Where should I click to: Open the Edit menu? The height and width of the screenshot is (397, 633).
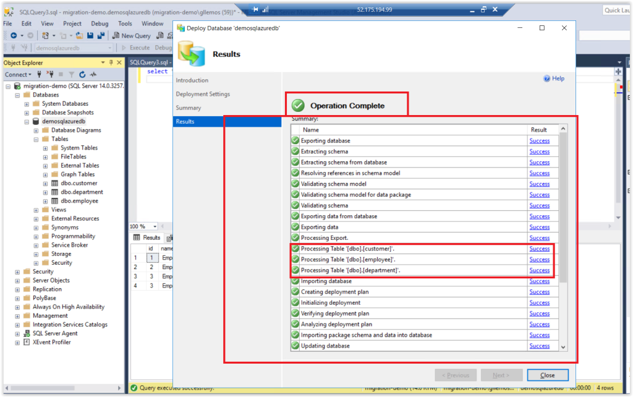coord(26,23)
